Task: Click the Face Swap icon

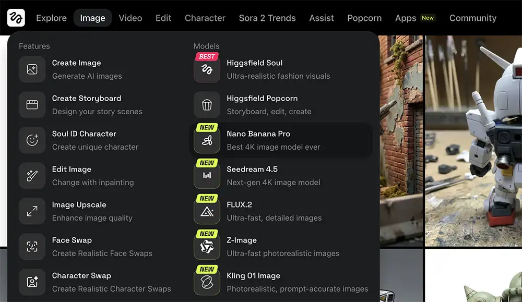Action: (32, 247)
